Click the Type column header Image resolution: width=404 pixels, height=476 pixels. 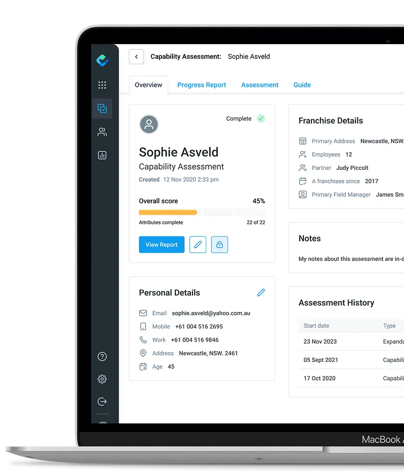pyautogui.click(x=389, y=326)
